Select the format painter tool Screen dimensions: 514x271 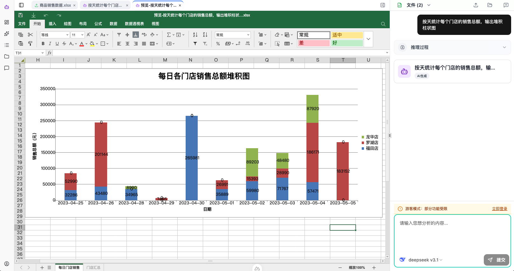31,43
